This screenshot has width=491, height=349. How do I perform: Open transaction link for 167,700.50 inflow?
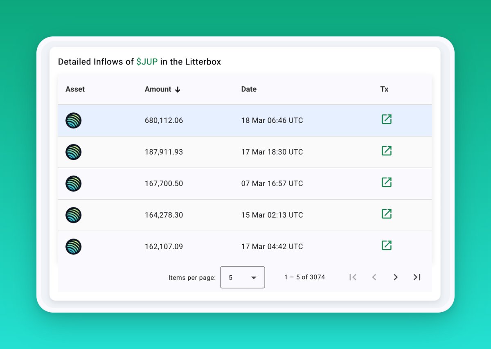tap(386, 182)
